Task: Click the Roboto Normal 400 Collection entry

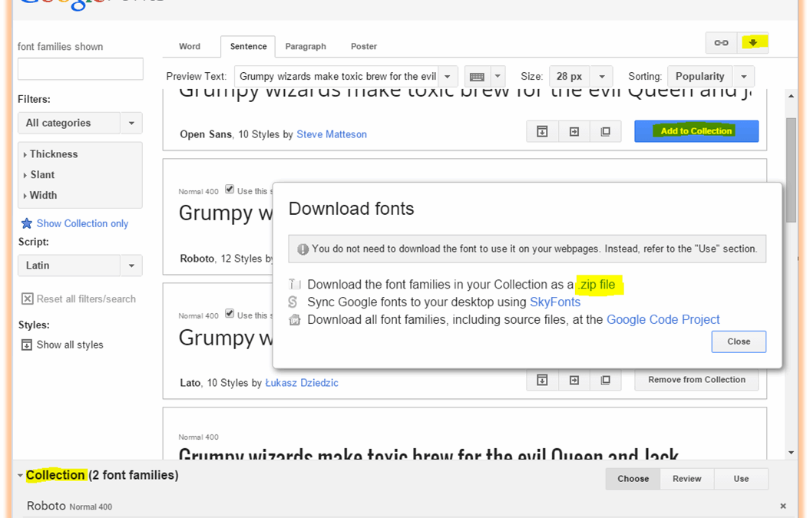Action: 69,506
